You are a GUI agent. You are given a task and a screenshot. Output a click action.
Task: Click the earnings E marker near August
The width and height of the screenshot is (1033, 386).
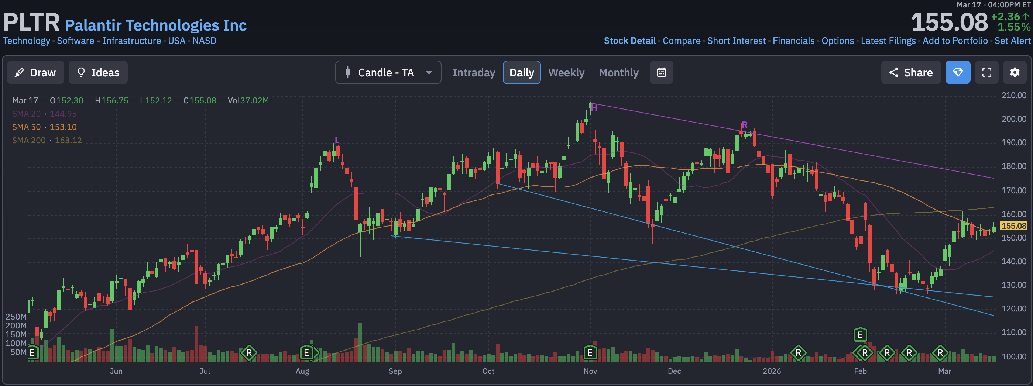pyautogui.click(x=306, y=353)
